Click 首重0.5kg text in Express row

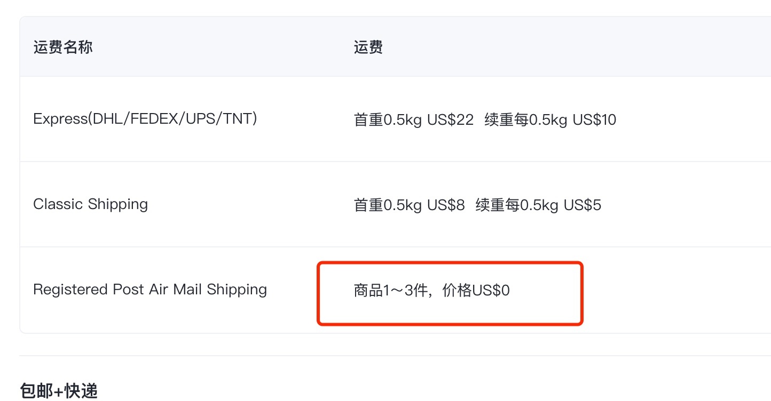click(388, 119)
